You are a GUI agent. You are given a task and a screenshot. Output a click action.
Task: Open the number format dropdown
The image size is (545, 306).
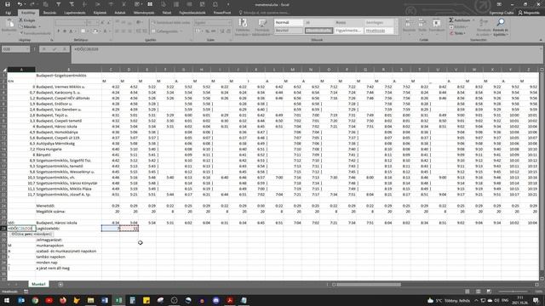[229, 23]
